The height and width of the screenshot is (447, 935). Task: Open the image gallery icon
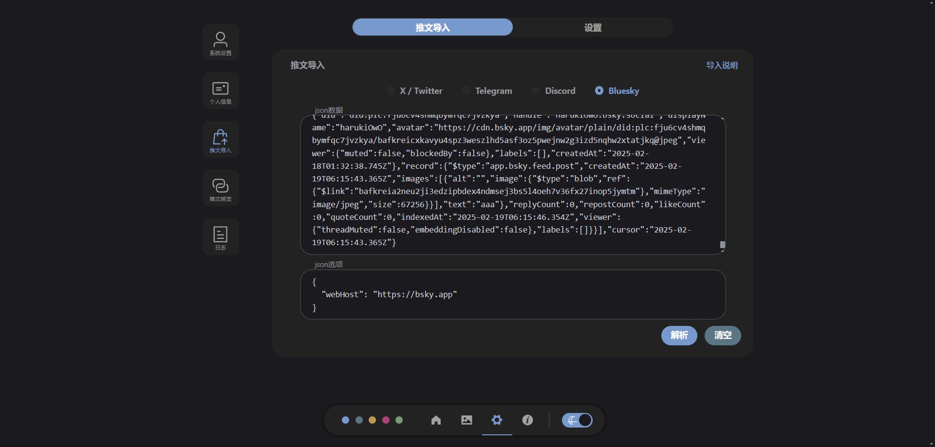[x=467, y=420]
